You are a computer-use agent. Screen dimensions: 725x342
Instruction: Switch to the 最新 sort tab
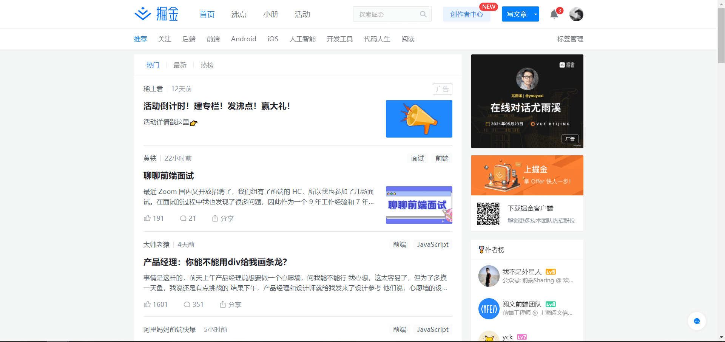(180, 65)
